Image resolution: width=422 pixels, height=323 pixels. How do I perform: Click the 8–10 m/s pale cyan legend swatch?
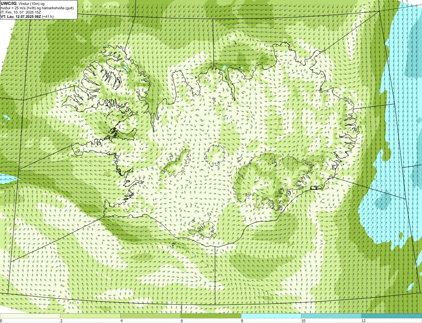pyautogui.click(x=272, y=316)
